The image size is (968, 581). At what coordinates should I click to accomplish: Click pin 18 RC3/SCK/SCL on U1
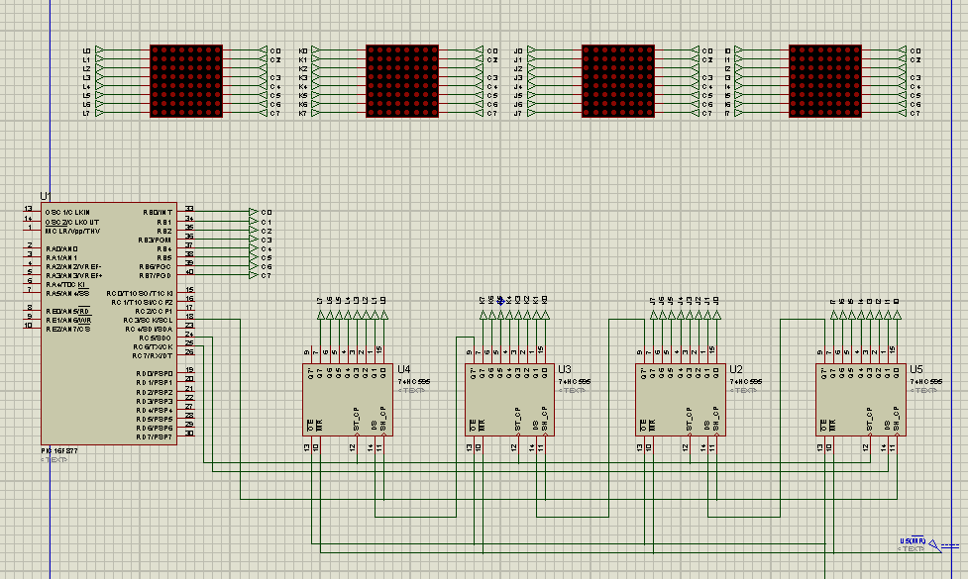pyautogui.click(x=185, y=319)
